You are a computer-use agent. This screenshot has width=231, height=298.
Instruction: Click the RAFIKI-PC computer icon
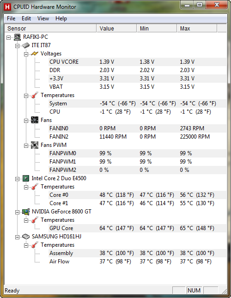(18, 37)
